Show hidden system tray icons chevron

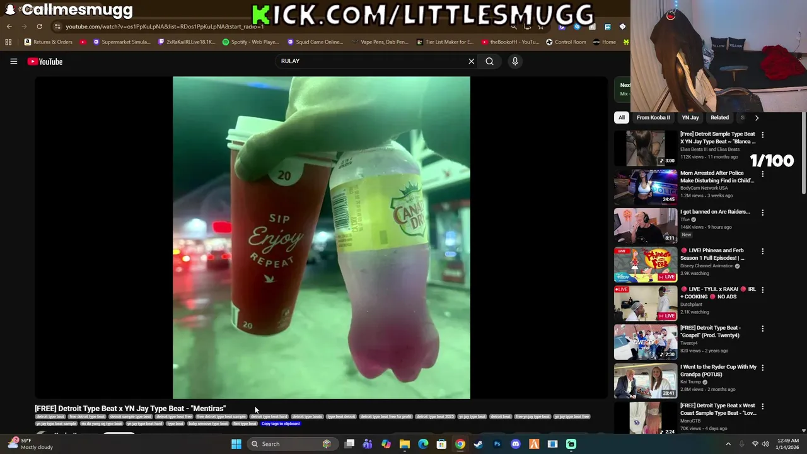728,444
